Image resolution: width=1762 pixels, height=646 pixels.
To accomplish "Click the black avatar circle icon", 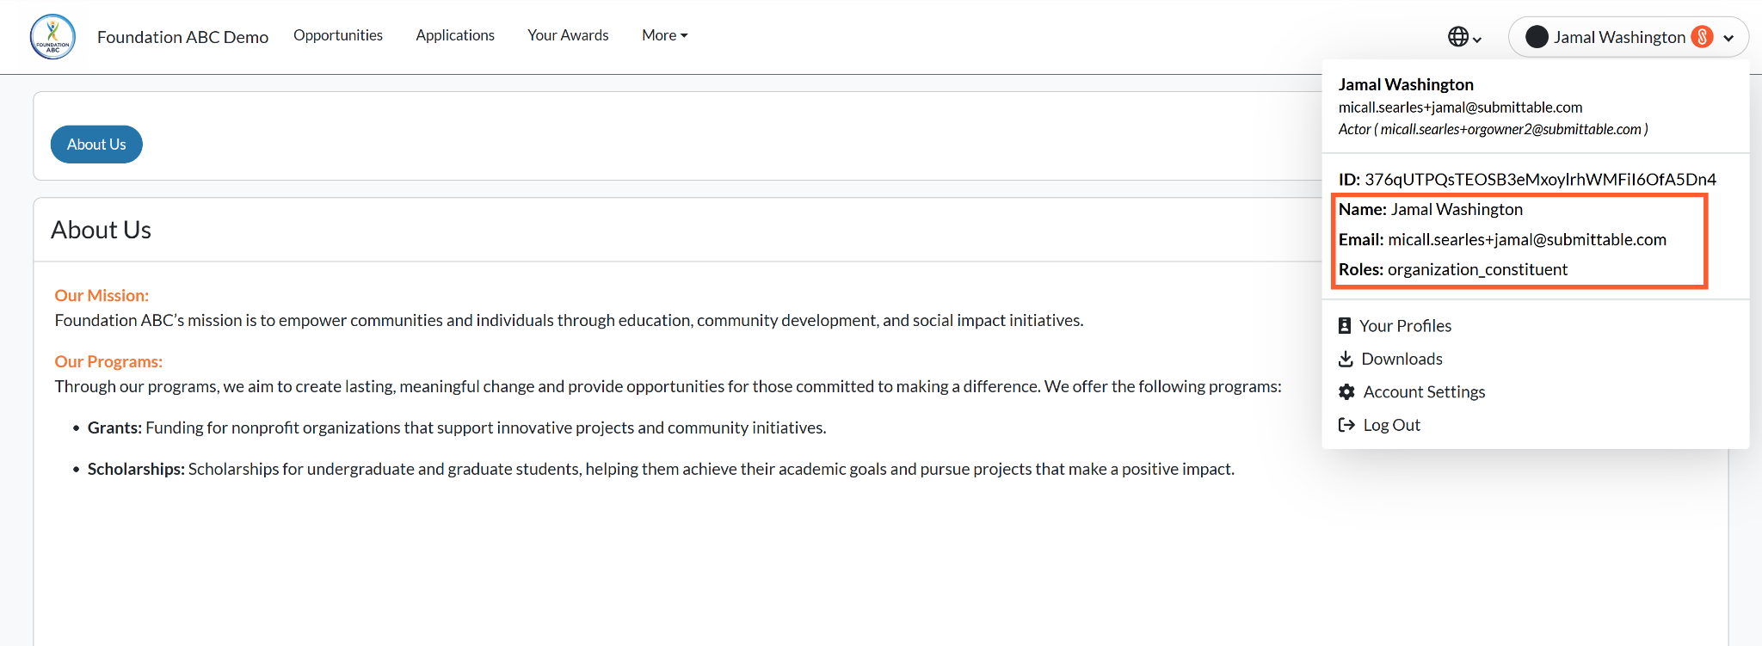I will pyautogui.click(x=1537, y=37).
